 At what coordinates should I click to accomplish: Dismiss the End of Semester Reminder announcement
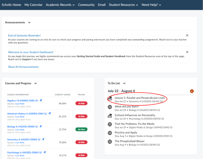tap(187, 35)
